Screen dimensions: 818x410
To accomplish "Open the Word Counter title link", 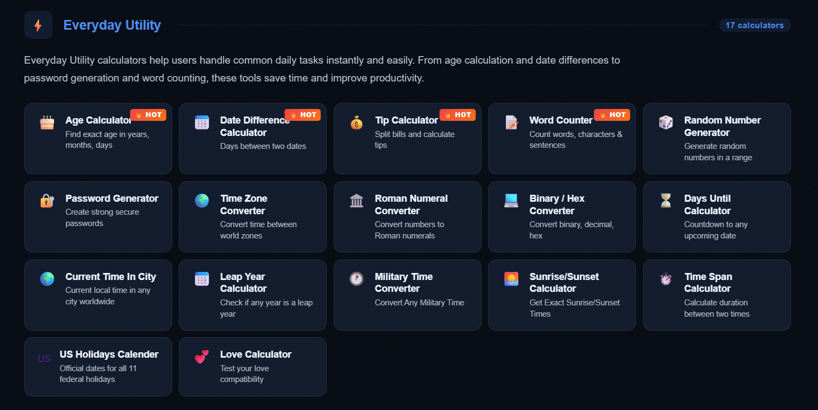I will 561,120.
